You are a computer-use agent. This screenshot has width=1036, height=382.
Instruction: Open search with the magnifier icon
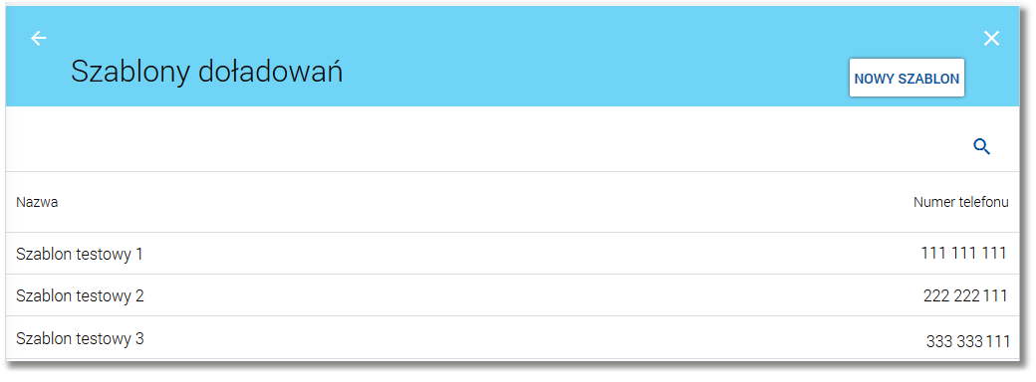[982, 147]
